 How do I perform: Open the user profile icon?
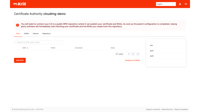180,4
